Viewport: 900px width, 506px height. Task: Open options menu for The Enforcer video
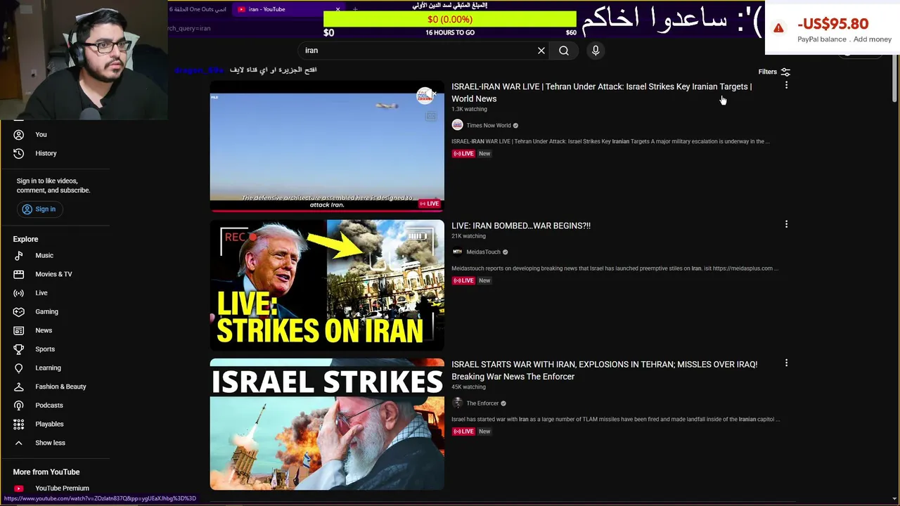click(x=786, y=363)
